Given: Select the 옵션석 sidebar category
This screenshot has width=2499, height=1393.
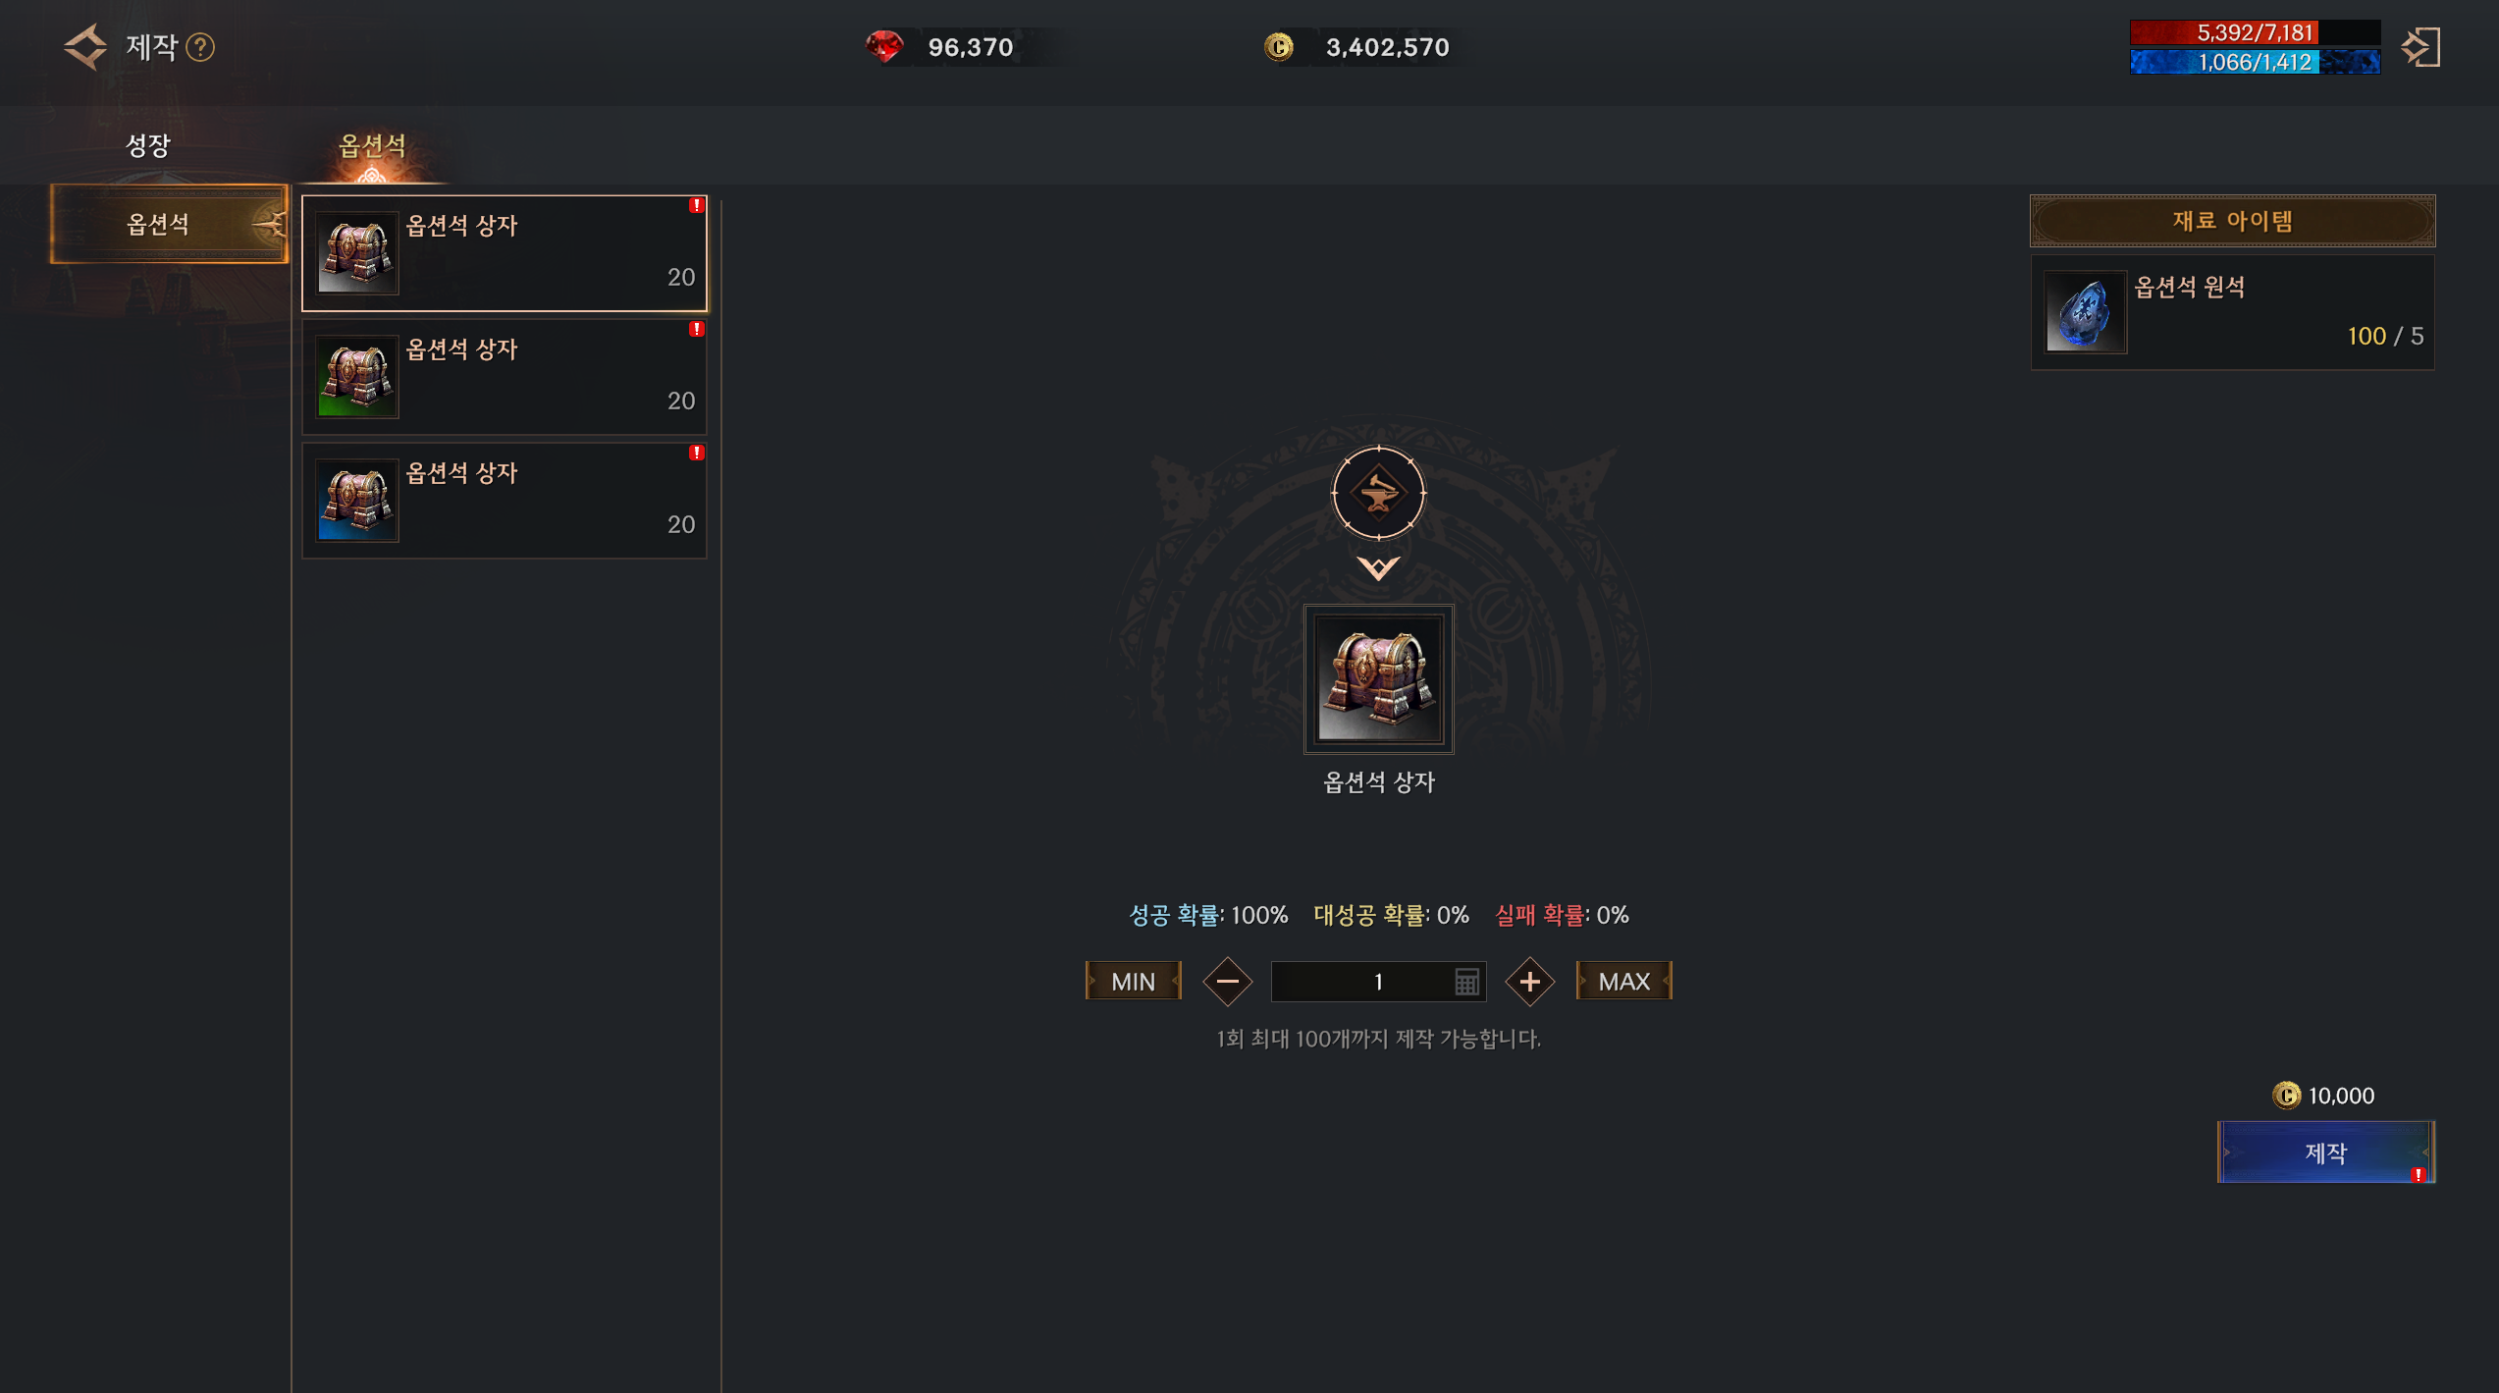Looking at the screenshot, I should point(169,224).
